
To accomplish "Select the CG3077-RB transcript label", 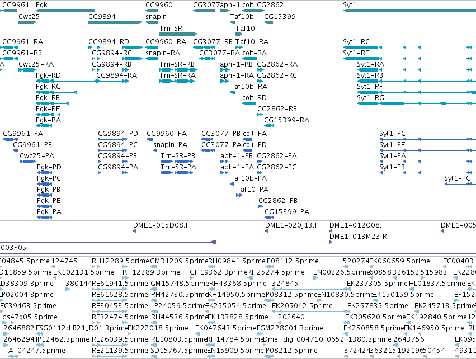I will (x=213, y=42).
